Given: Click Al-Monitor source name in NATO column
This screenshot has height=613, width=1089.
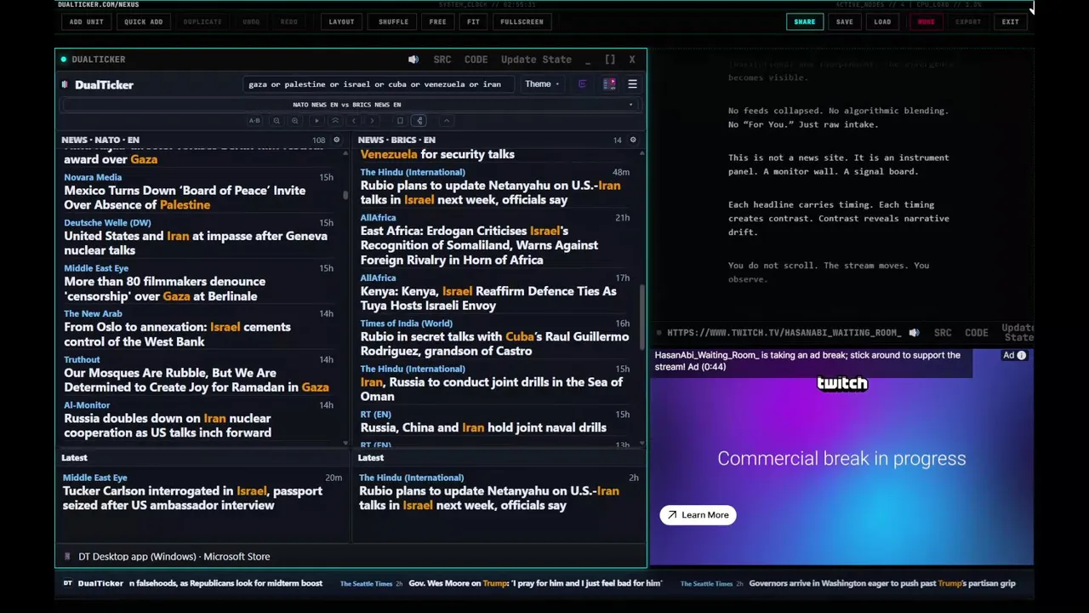Looking at the screenshot, I should 87,405.
